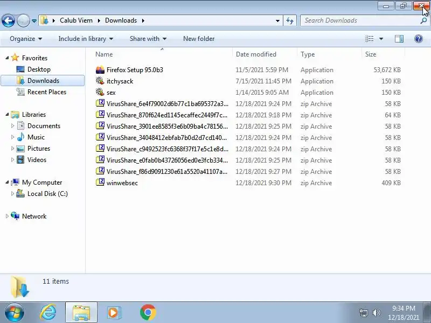Screen dimensions: 431x323
Task: Collapse the My Computer tree group
Action: pyautogui.click(x=7, y=182)
